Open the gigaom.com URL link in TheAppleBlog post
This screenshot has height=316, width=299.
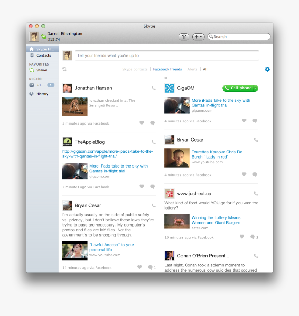[107, 154]
